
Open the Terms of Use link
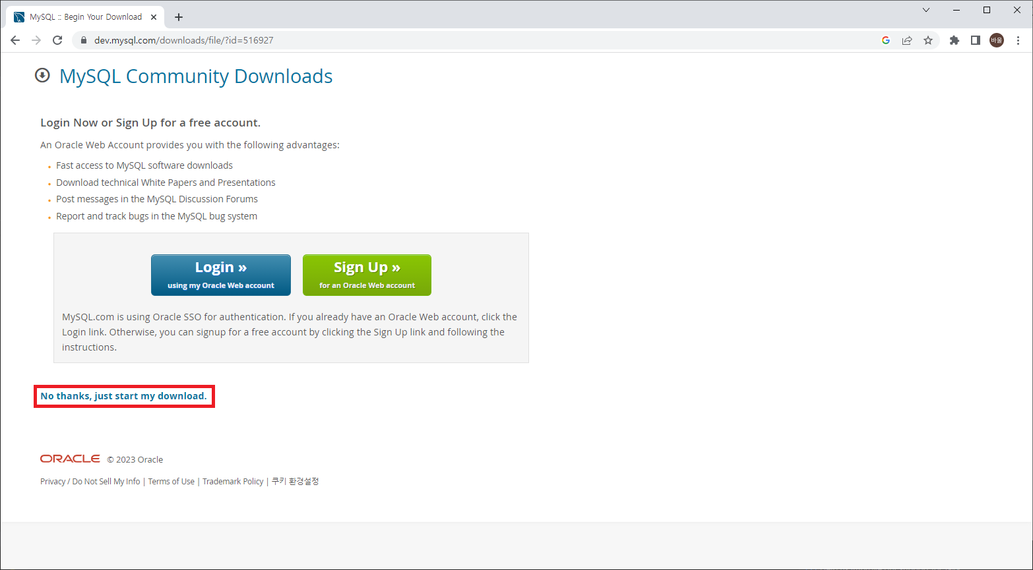172,482
